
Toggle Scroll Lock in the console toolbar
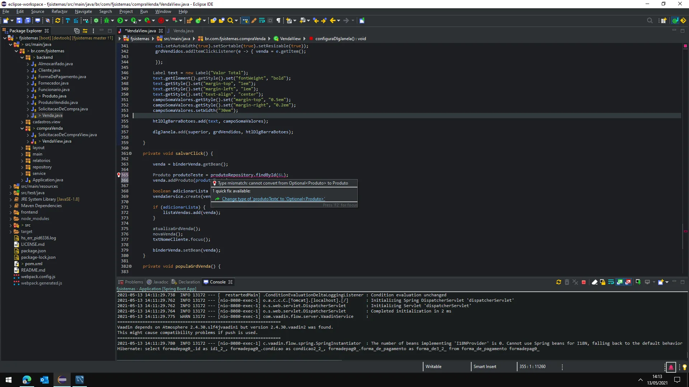click(603, 282)
